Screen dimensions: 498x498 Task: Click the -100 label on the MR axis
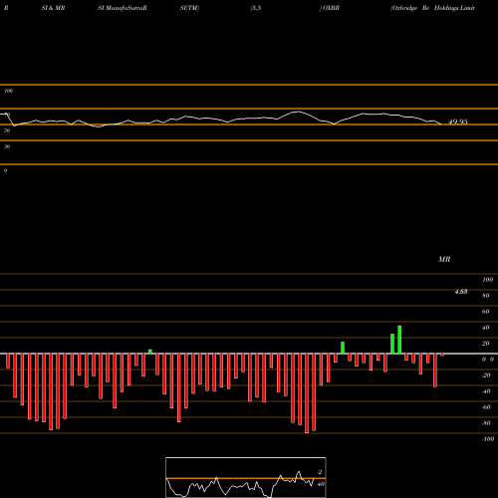point(488,439)
